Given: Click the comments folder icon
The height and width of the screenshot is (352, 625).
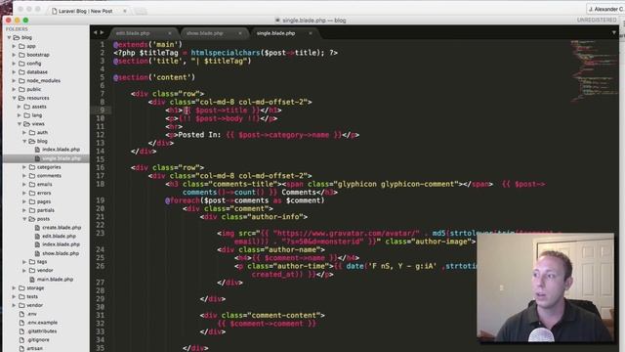Looking at the screenshot, I should [32, 176].
